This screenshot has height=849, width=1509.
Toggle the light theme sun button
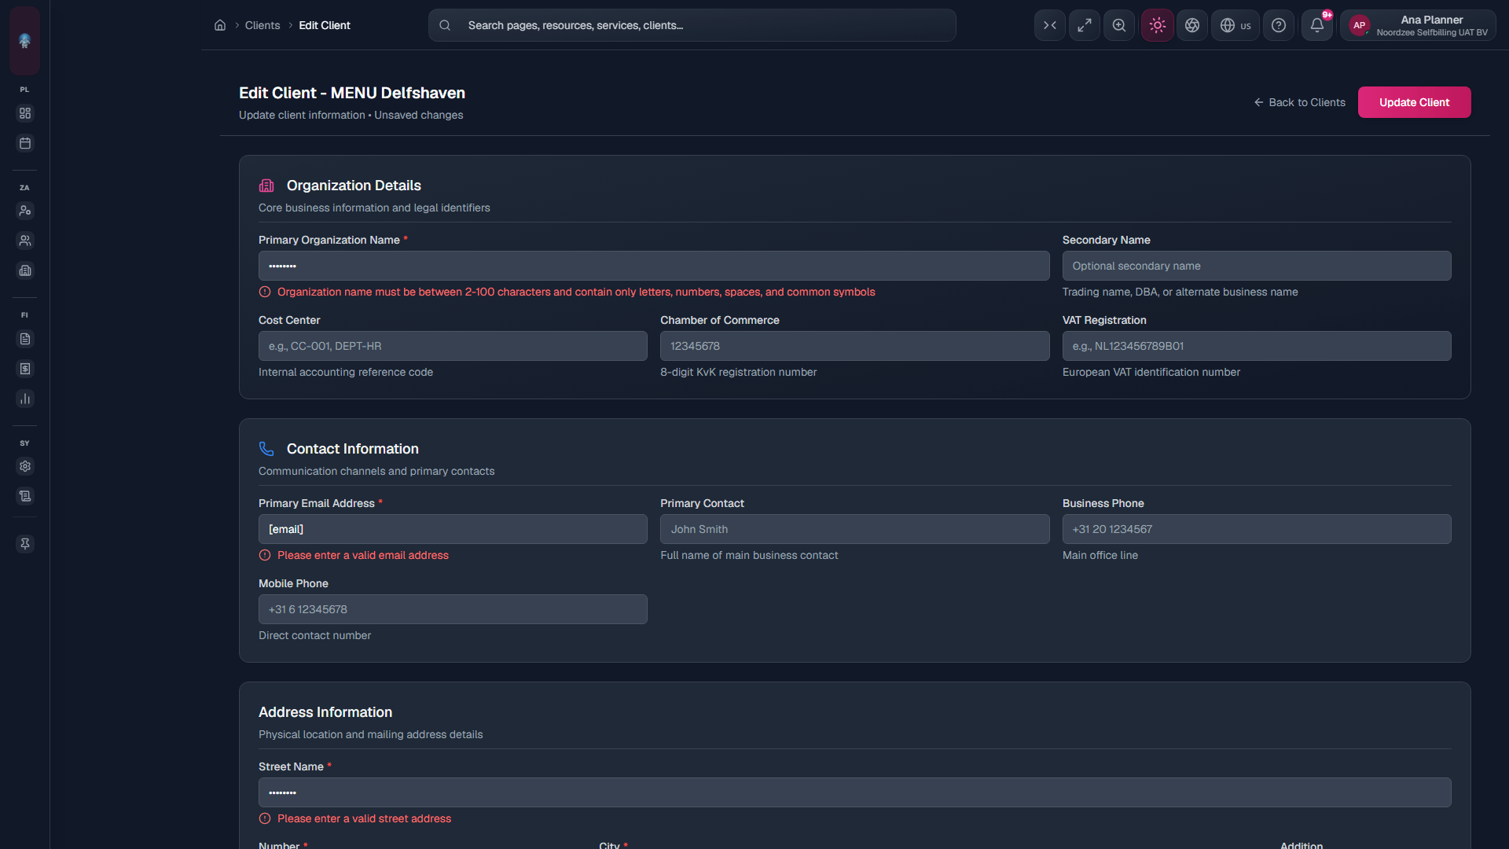coord(1158,25)
